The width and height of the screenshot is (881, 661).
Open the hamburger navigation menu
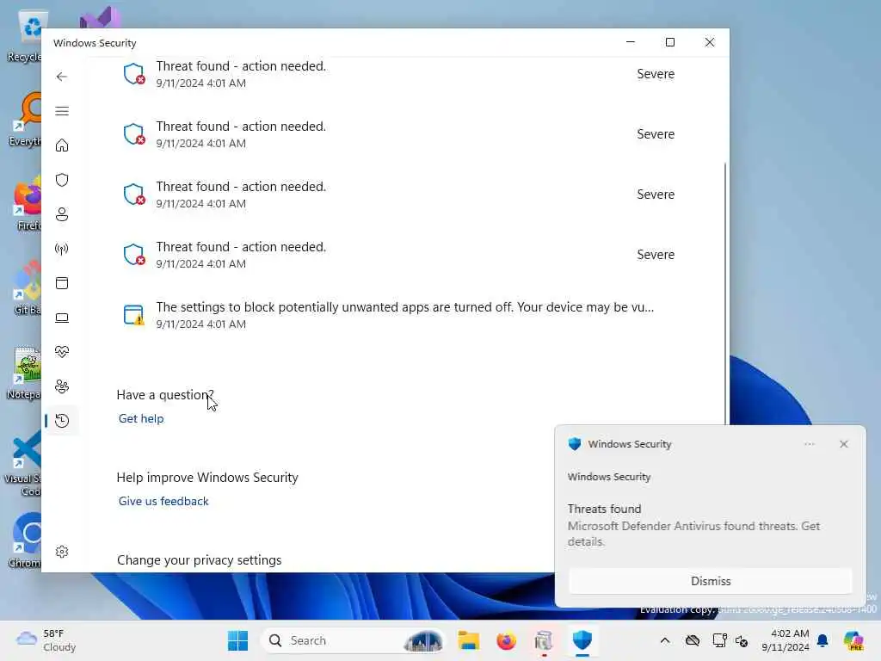62,111
